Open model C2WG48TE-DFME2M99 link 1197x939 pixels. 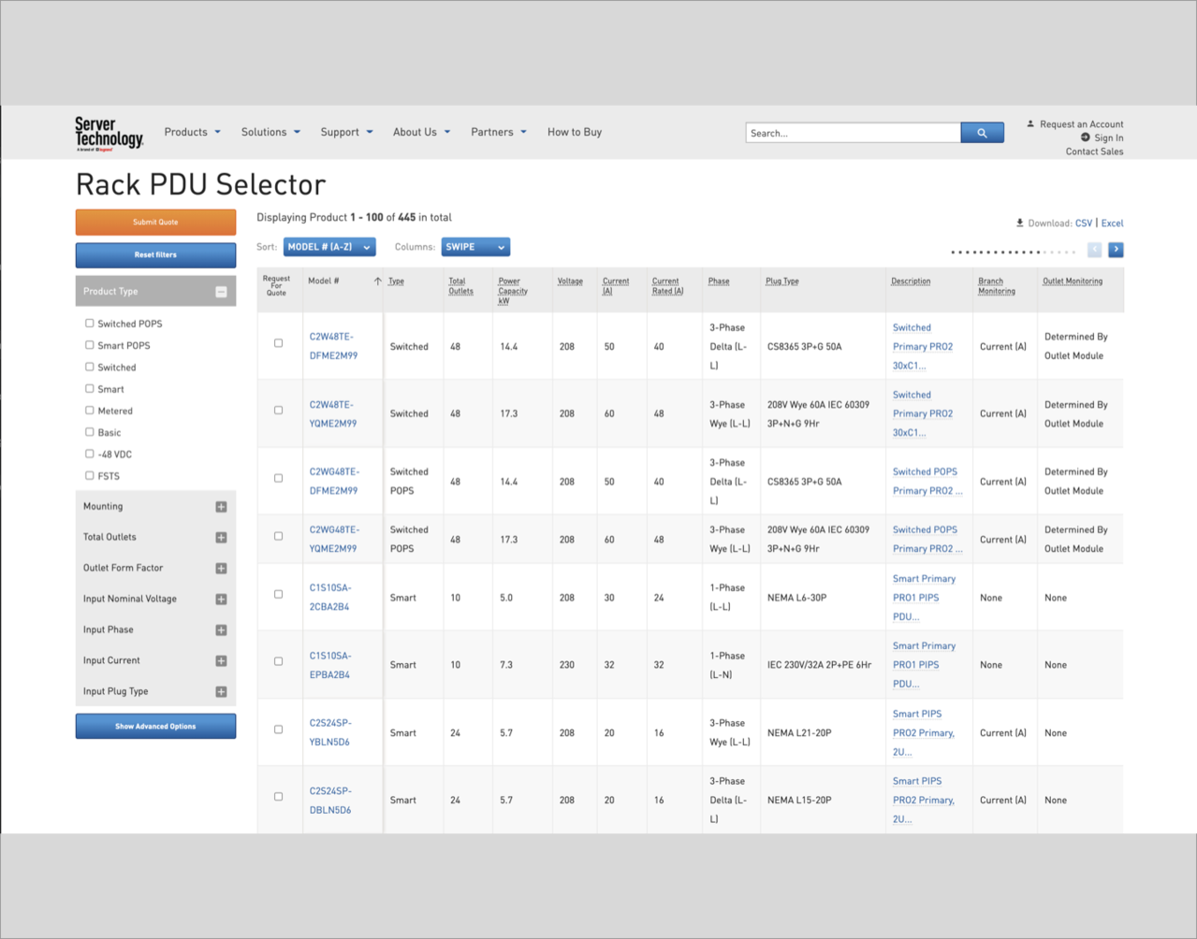[334, 482]
